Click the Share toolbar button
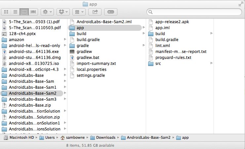Image resolution: width=245 pixels, height=149 pixels. (95, 12)
